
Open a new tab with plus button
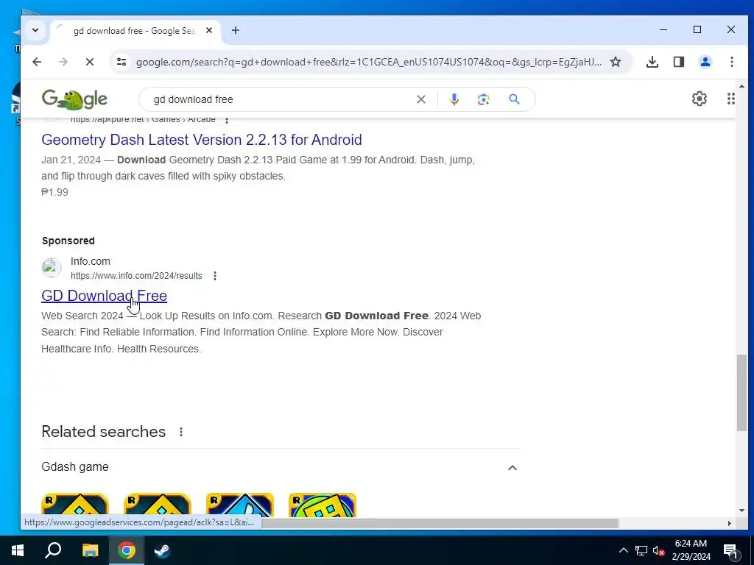coord(235,30)
